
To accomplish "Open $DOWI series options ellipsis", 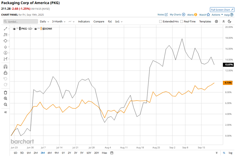I will click(39, 29).
